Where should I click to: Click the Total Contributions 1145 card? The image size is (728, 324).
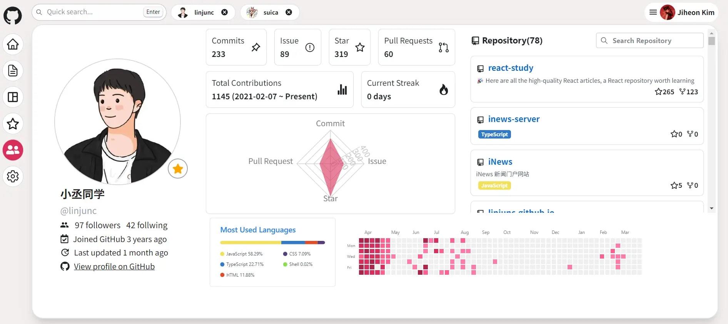(280, 90)
